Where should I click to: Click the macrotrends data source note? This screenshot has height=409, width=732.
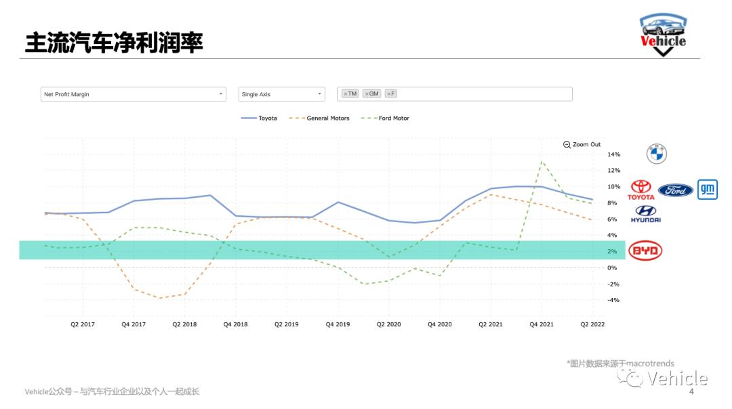point(620,364)
